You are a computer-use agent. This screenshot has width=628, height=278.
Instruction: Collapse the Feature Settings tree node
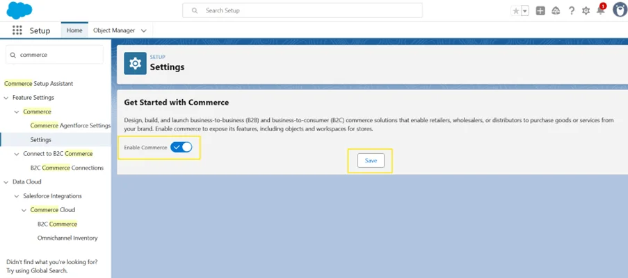[x=6, y=98]
